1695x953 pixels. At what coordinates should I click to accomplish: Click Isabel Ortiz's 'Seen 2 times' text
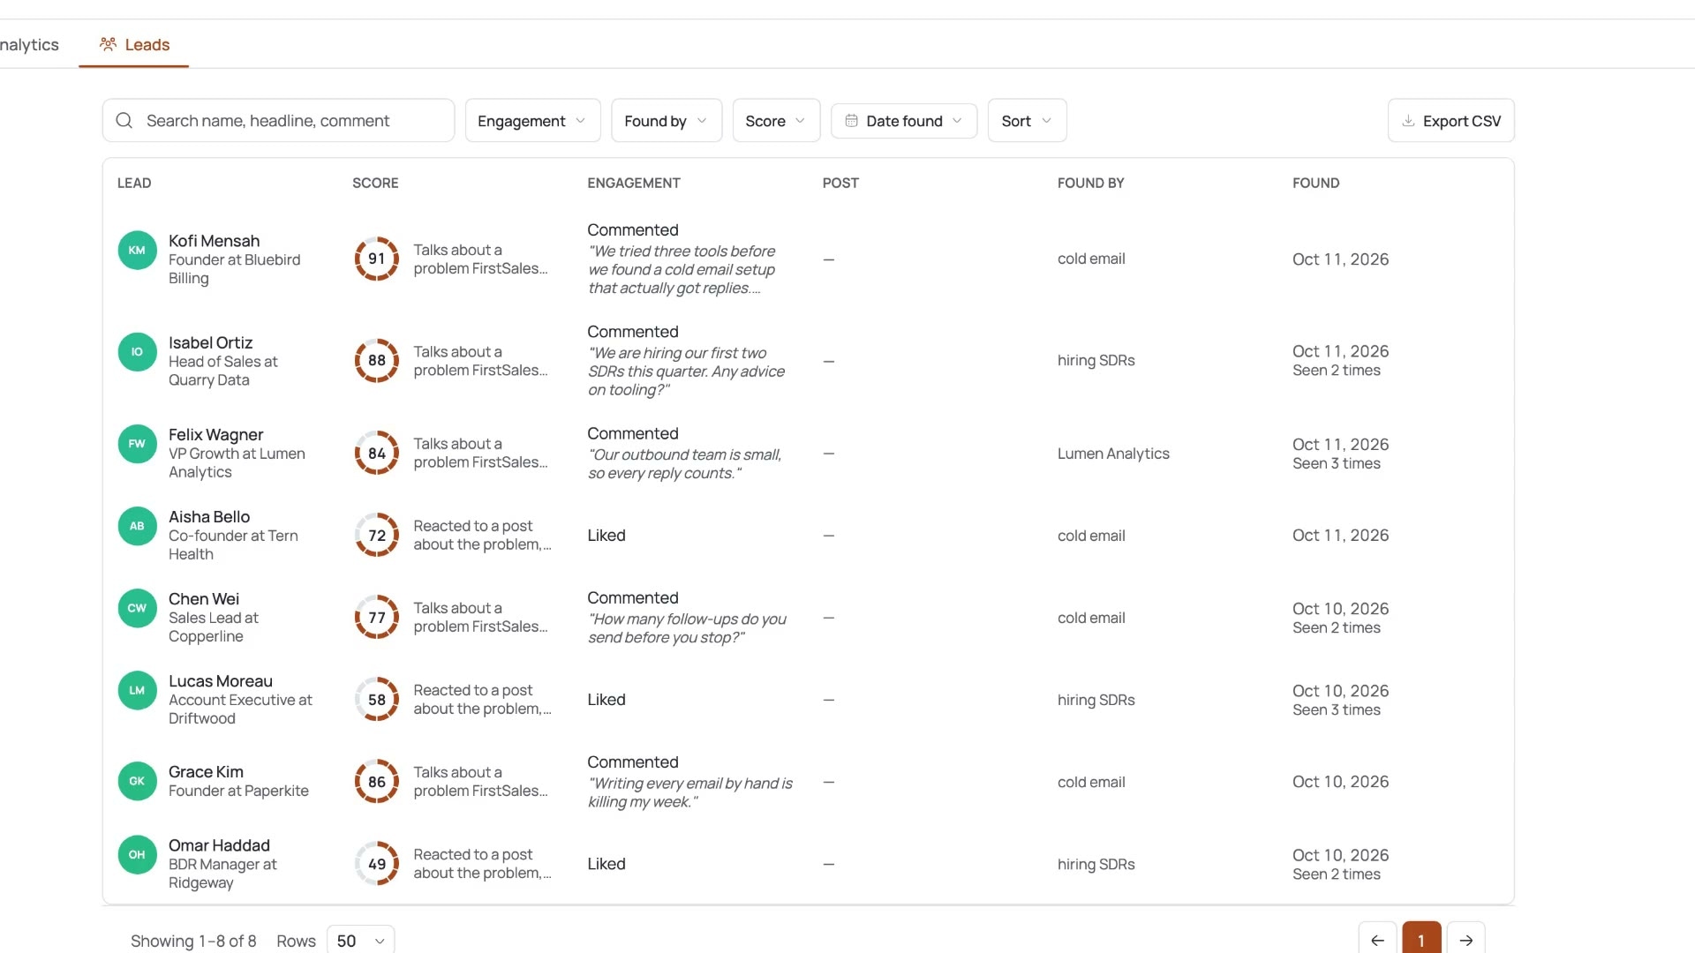(x=1336, y=370)
